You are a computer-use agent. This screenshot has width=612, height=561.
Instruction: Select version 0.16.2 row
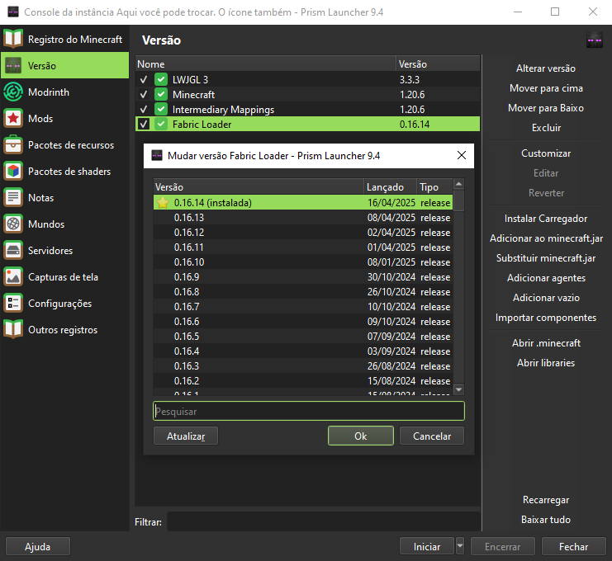pos(303,380)
